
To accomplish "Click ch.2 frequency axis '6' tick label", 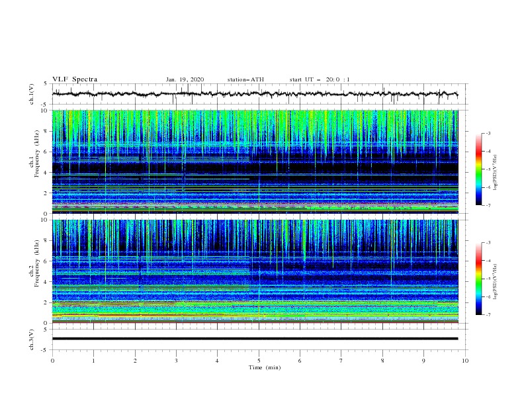I will (46, 261).
